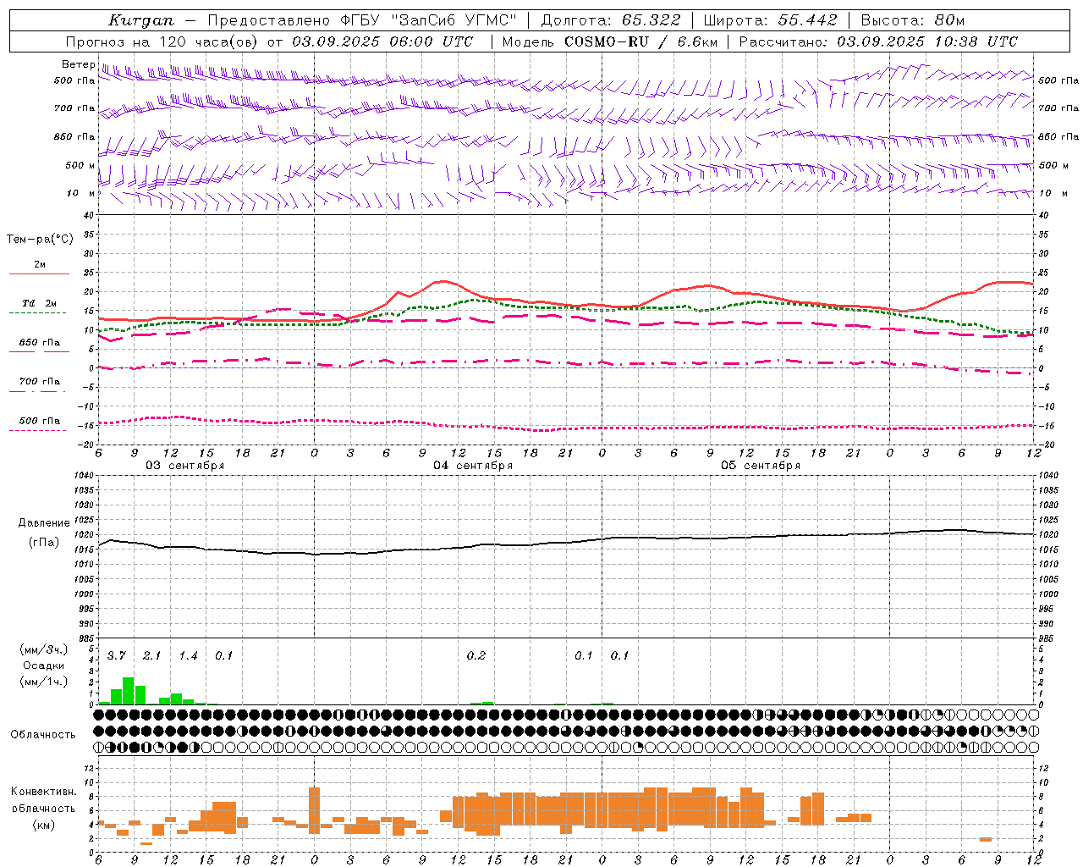The height and width of the screenshot is (867, 1083).
Task: Click the Облачность cloudiness row label
Action: tap(43, 734)
